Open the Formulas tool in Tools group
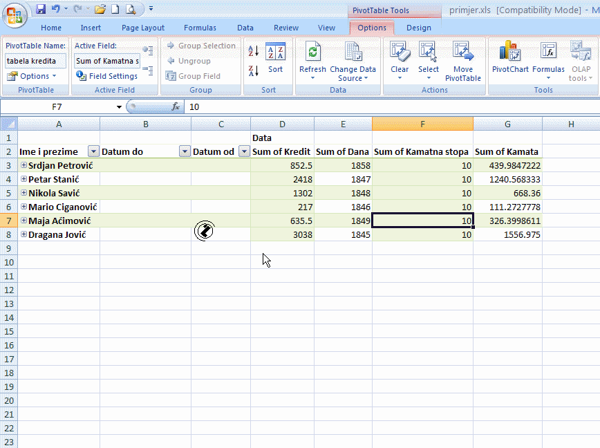The width and height of the screenshot is (600, 448). click(x=548, y=54)
